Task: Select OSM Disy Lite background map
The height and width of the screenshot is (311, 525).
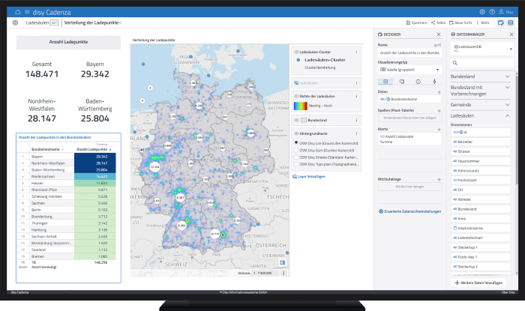Action: tap(296, 143)
